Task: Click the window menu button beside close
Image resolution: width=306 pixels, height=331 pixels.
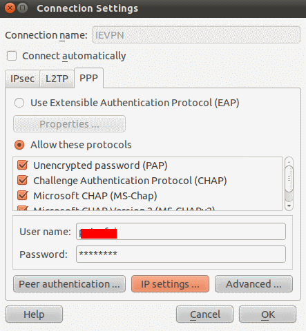Action: coord(23,8)
